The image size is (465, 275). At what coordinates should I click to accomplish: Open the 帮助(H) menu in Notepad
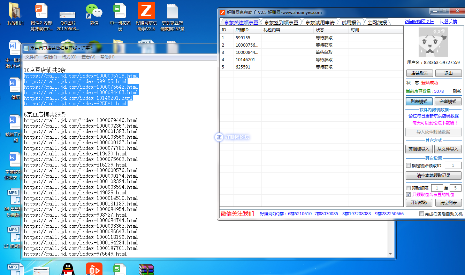point(107,57)
